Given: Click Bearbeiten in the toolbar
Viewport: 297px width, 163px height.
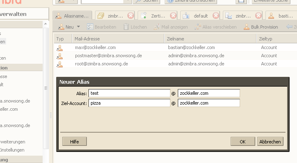Looking at the screenshot, I should coord(102,27).
